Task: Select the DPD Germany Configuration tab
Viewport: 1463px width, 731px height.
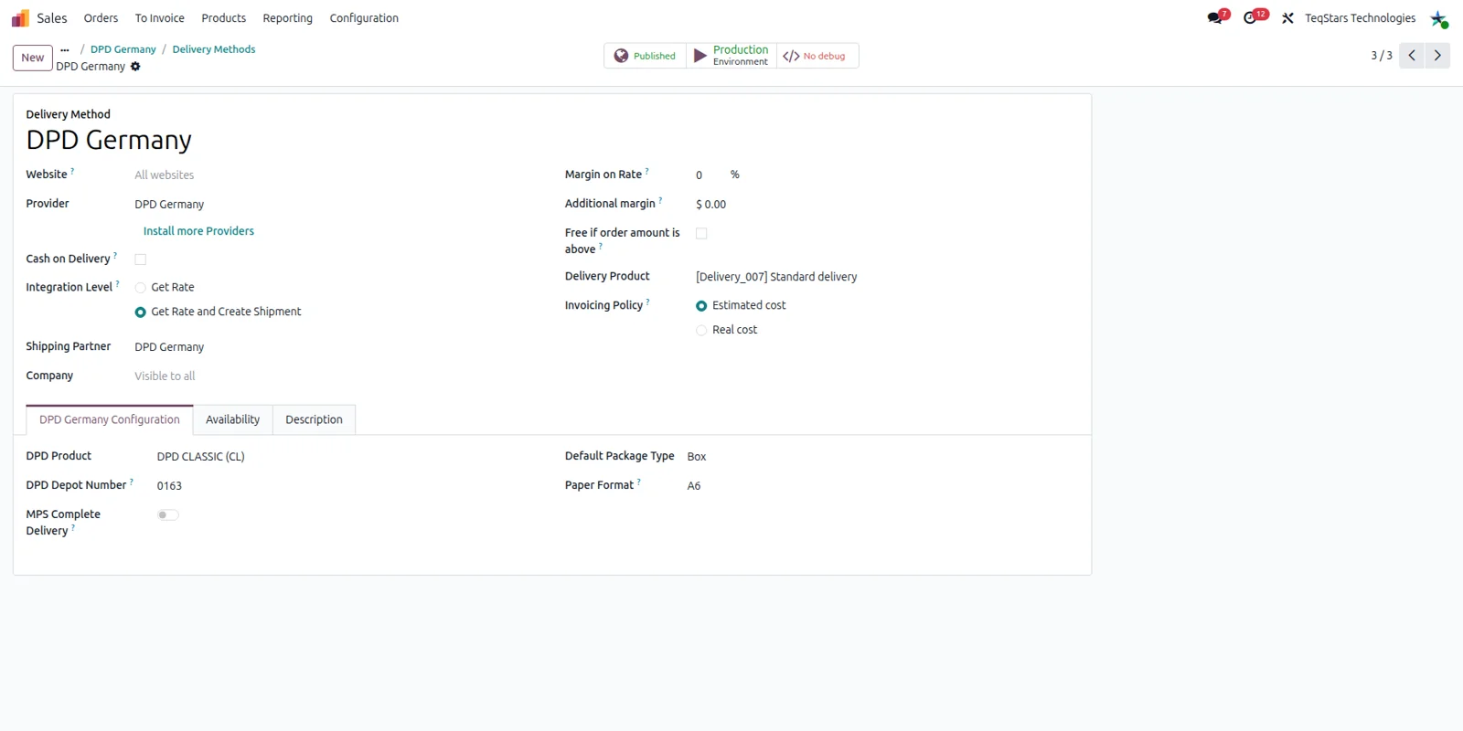Action: point(110,420)
